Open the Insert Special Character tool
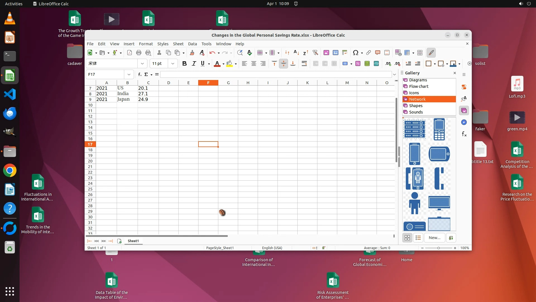536x302 pixels. [355, 53]
